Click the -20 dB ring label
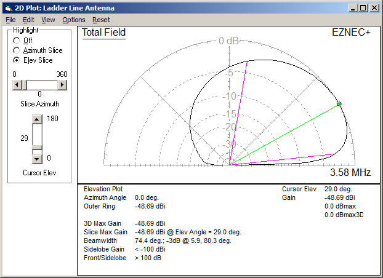The image size is (383, 278). (x=229, y=127)
